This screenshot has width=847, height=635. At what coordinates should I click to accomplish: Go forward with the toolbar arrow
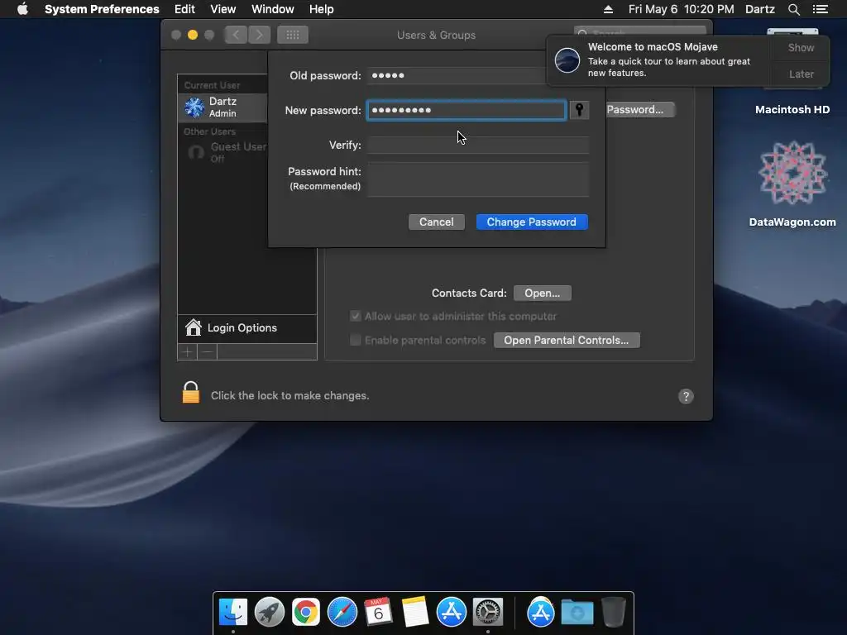click(259, 35)
